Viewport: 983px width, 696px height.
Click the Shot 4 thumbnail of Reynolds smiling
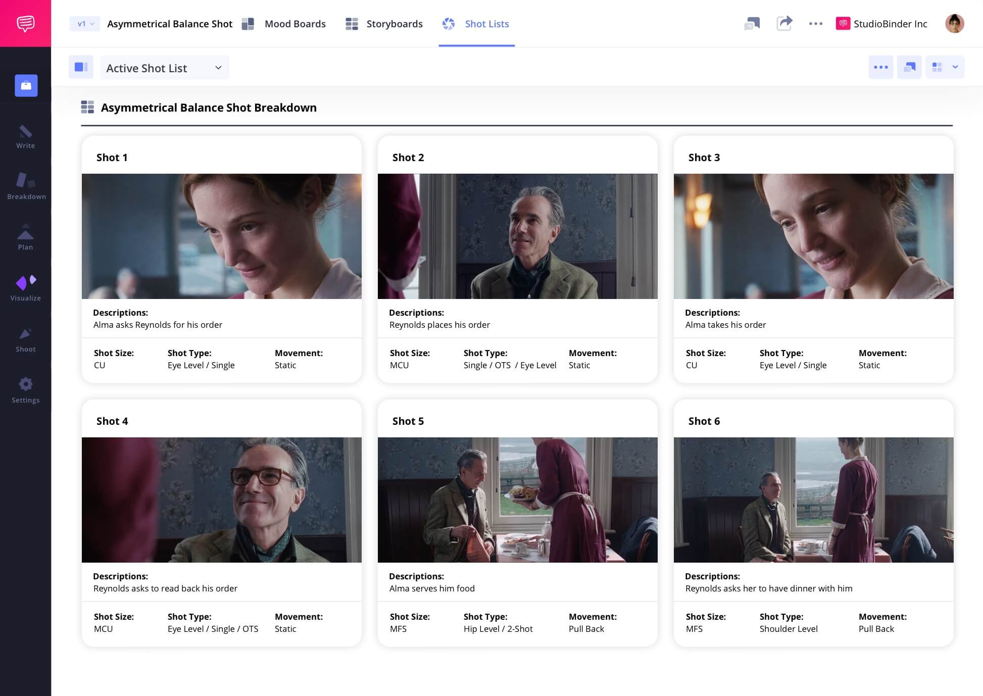tap(221, 500)
